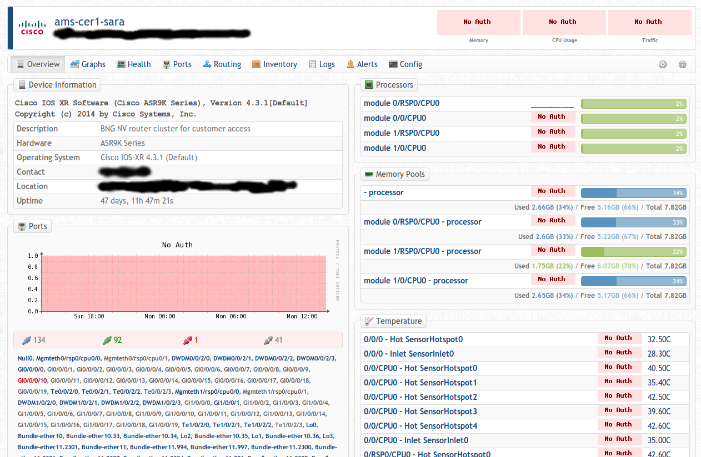Click the 22% green memory usage bar

coord(634,252)
